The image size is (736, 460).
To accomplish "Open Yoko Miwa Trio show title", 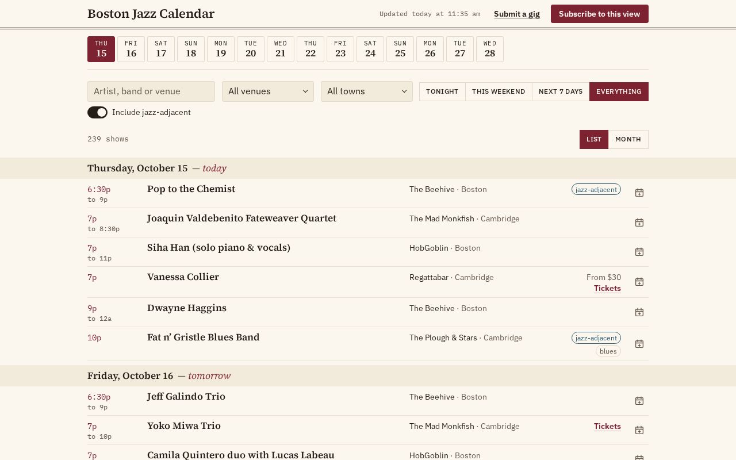I will point(184,426).
